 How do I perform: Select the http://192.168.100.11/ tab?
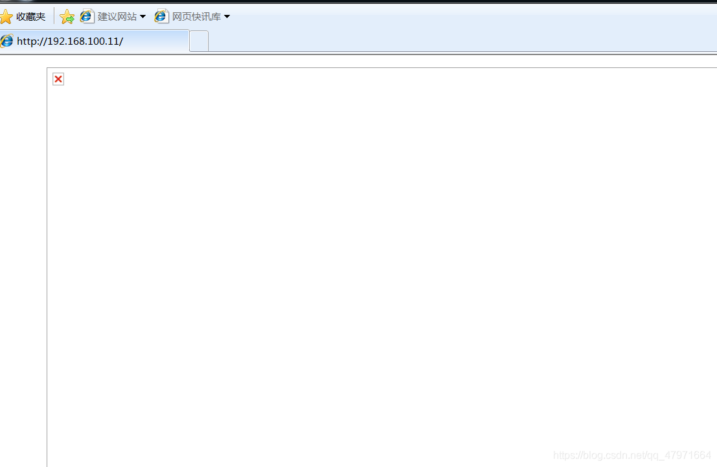click(x=95, y=41)
